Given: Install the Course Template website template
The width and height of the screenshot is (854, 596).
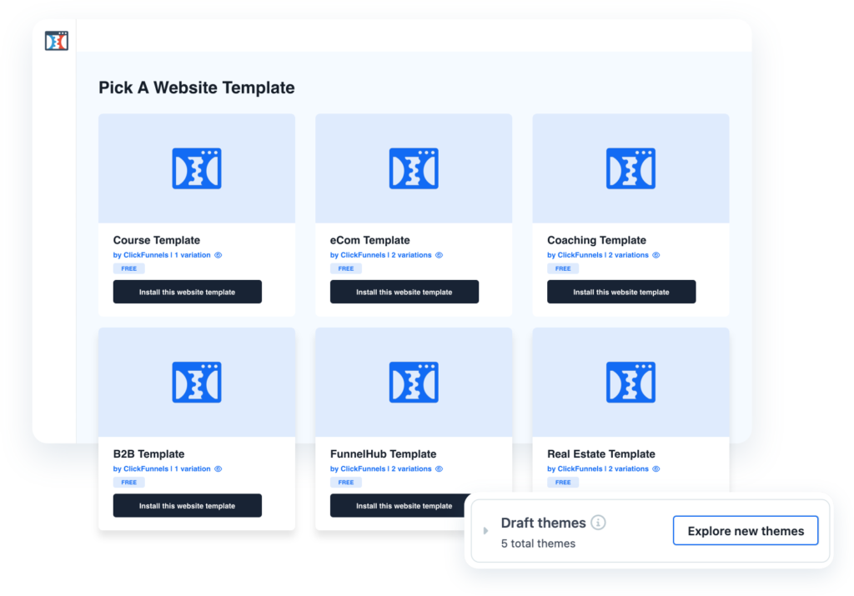Looking at the screenshot, I should (x=188, y=292).
